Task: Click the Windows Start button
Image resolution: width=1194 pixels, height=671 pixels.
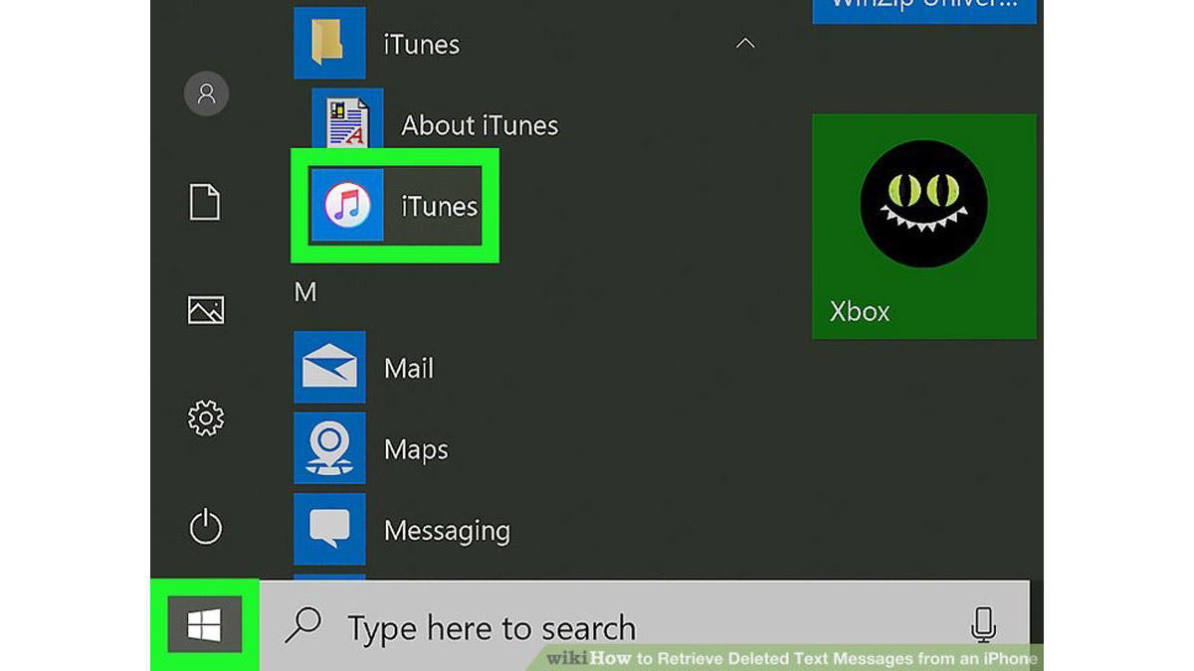Action: pos(205,625)
